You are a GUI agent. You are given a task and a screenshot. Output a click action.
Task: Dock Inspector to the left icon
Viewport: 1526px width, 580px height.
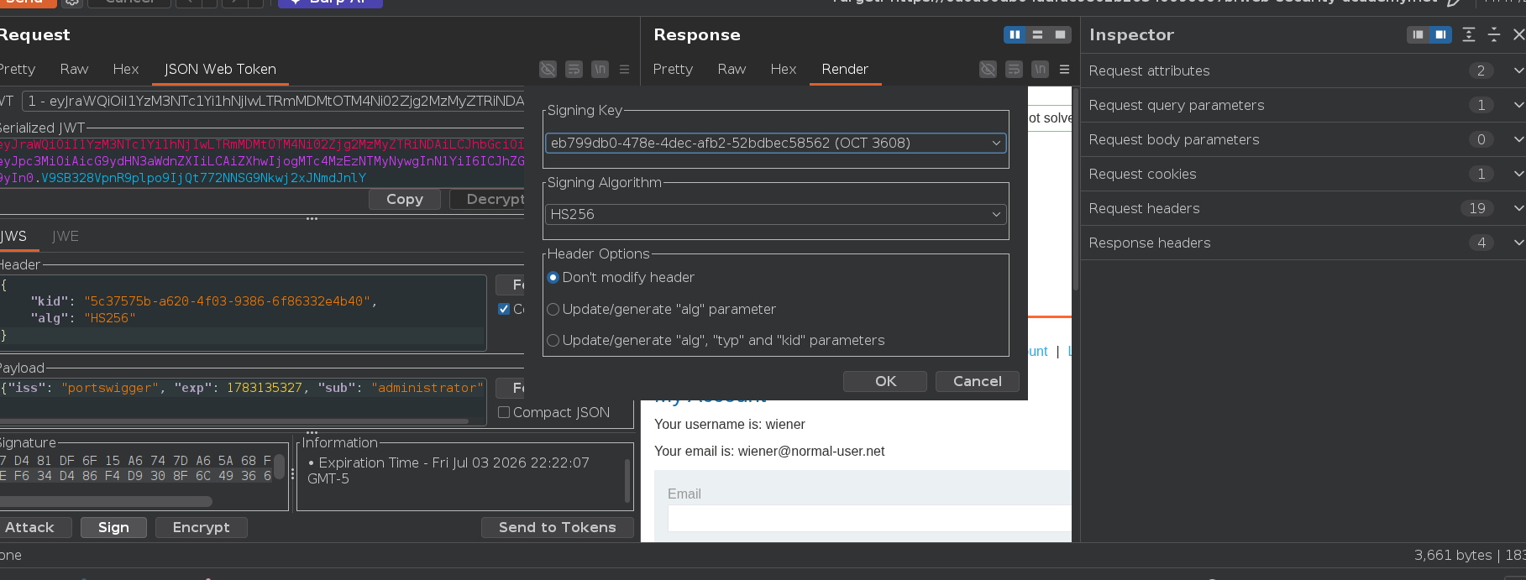pyautogui.click(x=1418, y=34)
